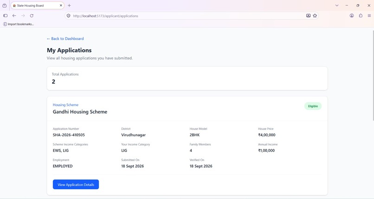
Task: Open the extensions puzzle icon
Action: [361, 16]
